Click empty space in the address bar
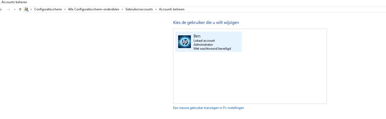This screenshot has height=119, width=386. coord(265,9)
